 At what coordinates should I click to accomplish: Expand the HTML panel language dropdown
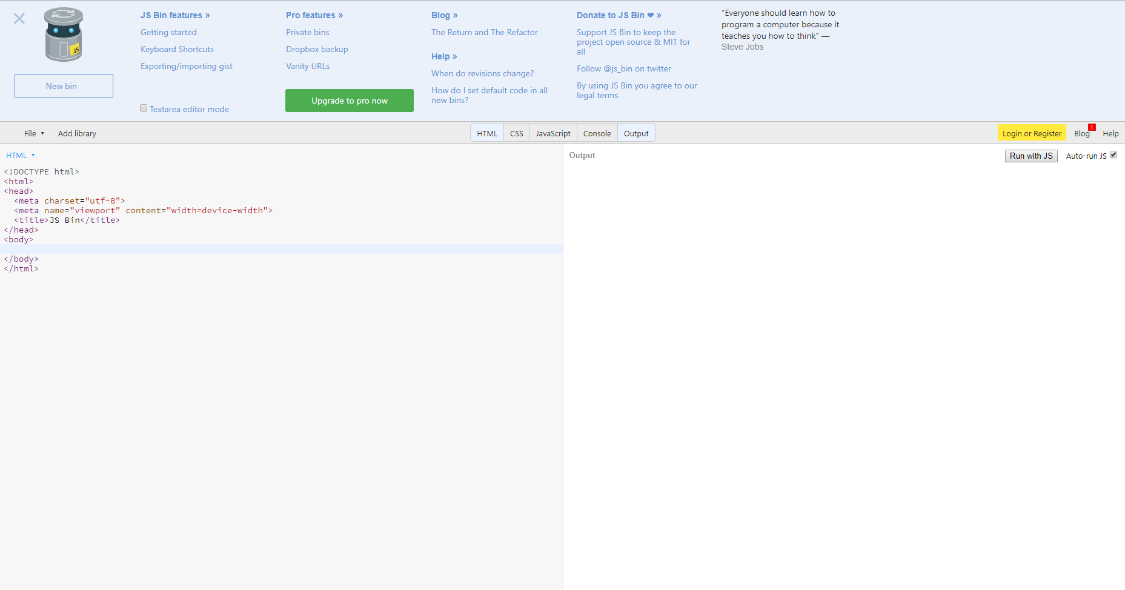[x=21, y=155]
